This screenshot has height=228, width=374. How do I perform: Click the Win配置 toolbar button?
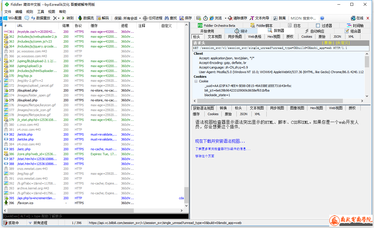point(12,18)
